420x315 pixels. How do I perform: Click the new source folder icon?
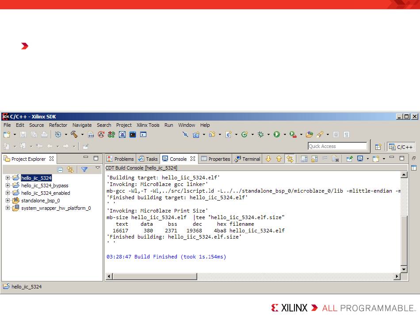point(212,135)
